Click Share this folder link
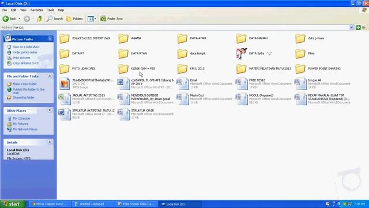The height and width of the screenshot is (208, 369). coord(24,98)
